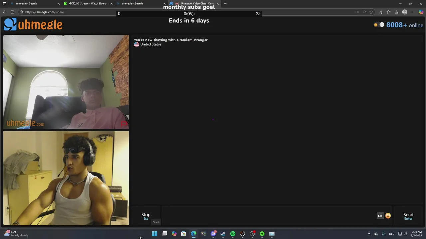Close the Uhmegle: Video Chat tab
The image size is (426, 239).
tap(218, 4)
